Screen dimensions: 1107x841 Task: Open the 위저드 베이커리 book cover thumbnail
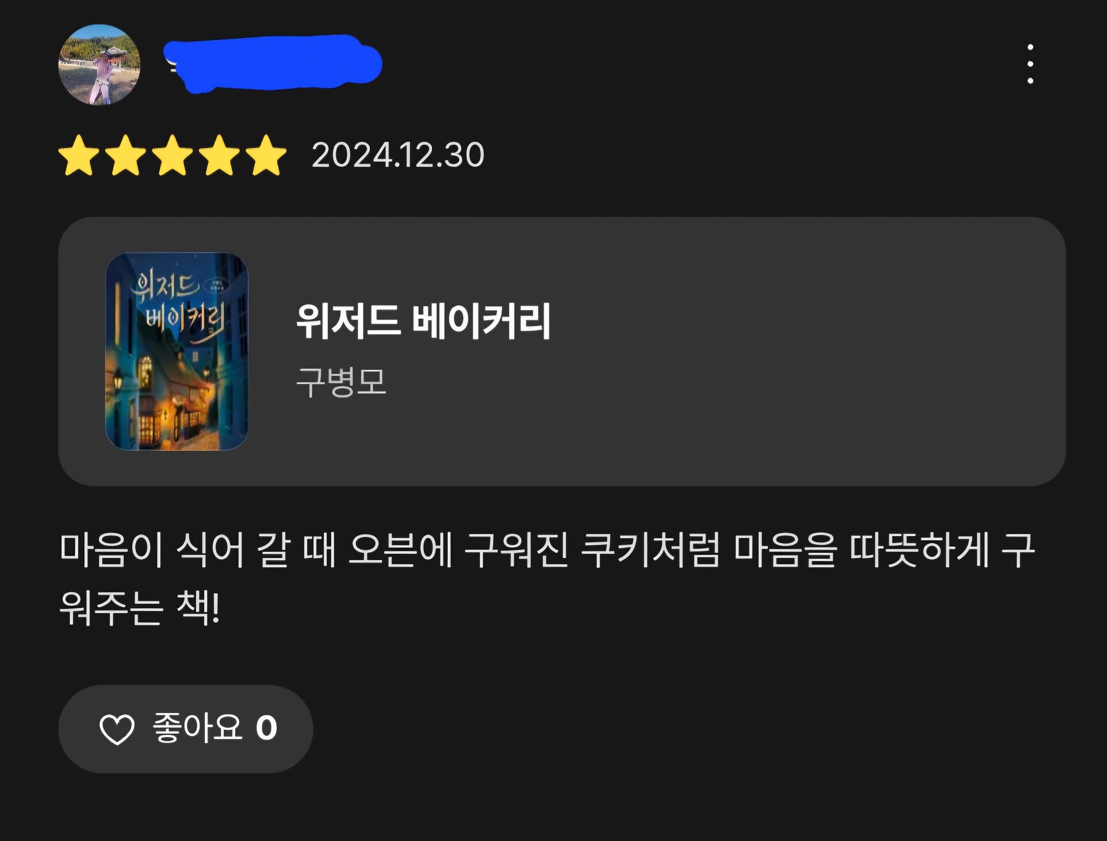click(x=176, y=351)
